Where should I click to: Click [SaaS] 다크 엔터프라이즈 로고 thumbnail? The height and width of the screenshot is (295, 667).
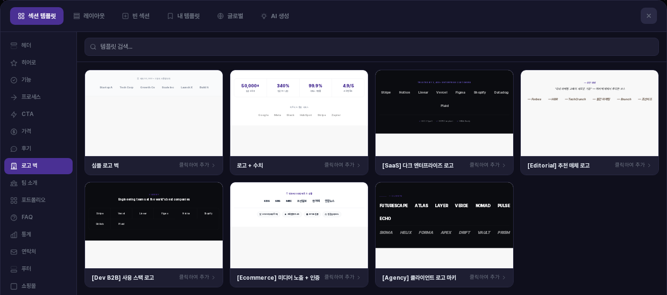pos(444,113)
